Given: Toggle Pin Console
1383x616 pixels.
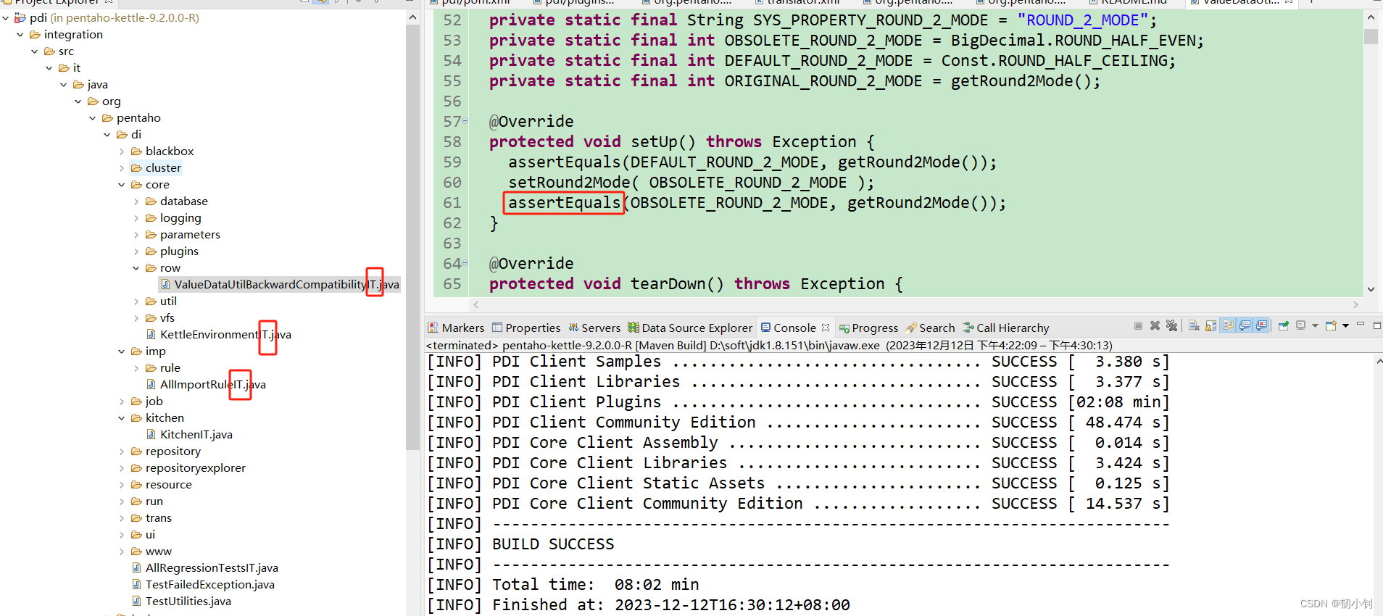Looking at the screenshot, I should click(1284, 325).
